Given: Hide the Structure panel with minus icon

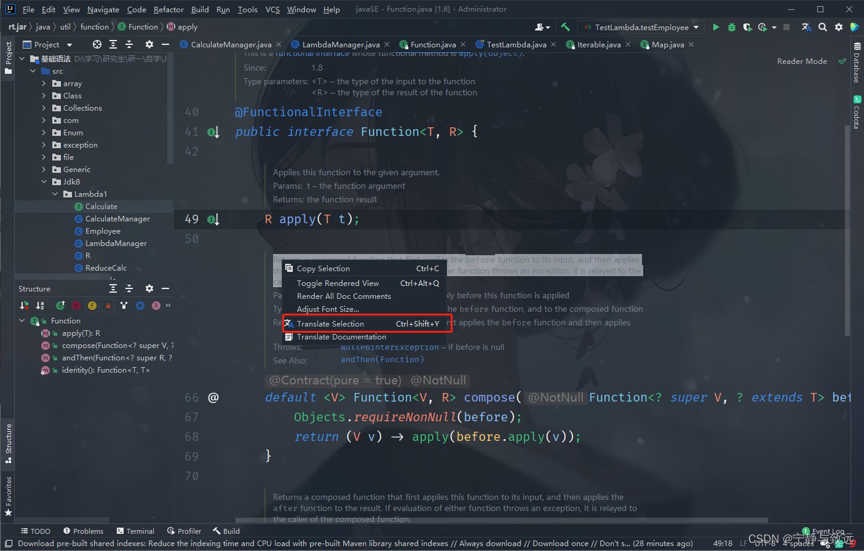Looking at the screenshot, I should coord(165,288).
